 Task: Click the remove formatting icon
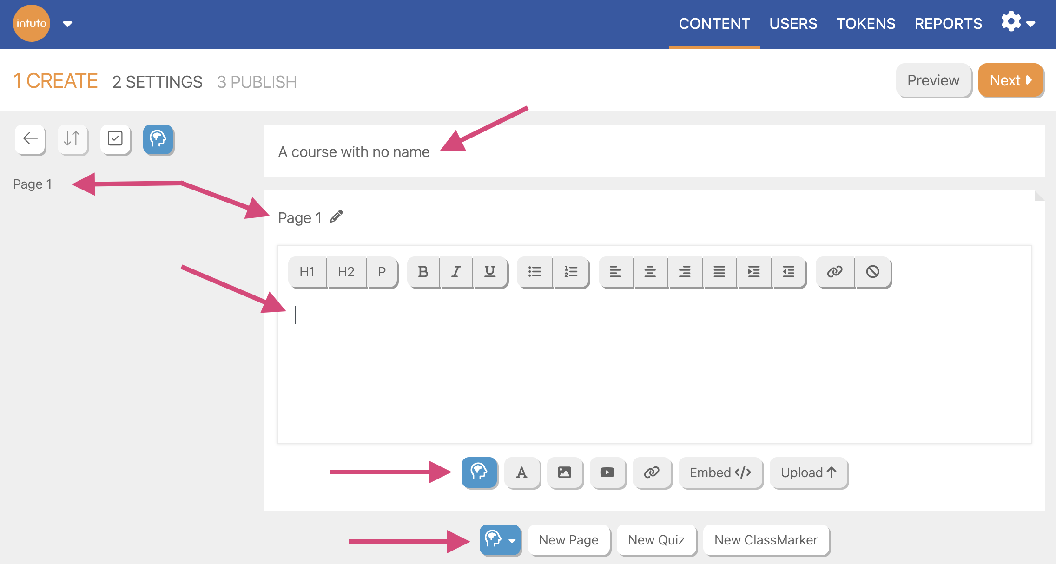(x=872, y=272)
